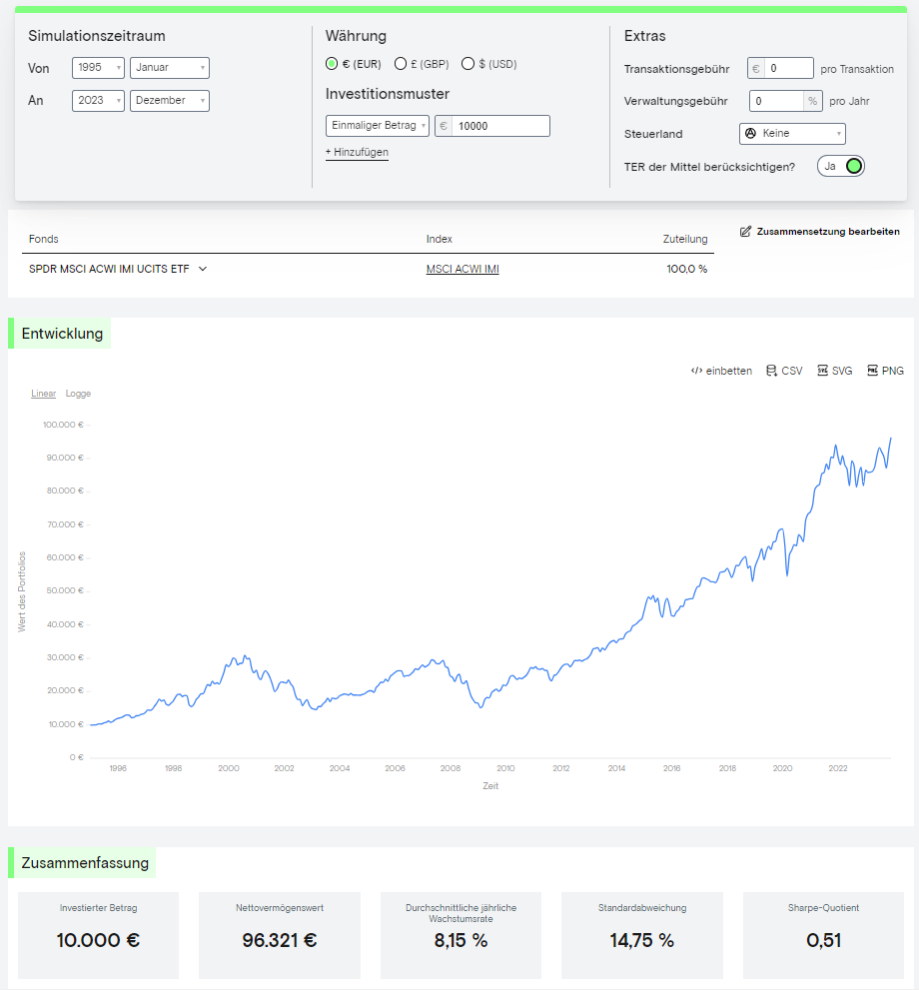The height and width of the screenshot is (990, 919).
Task: Click the Transaktionsgebühr input field
Action: coord(789,69)
